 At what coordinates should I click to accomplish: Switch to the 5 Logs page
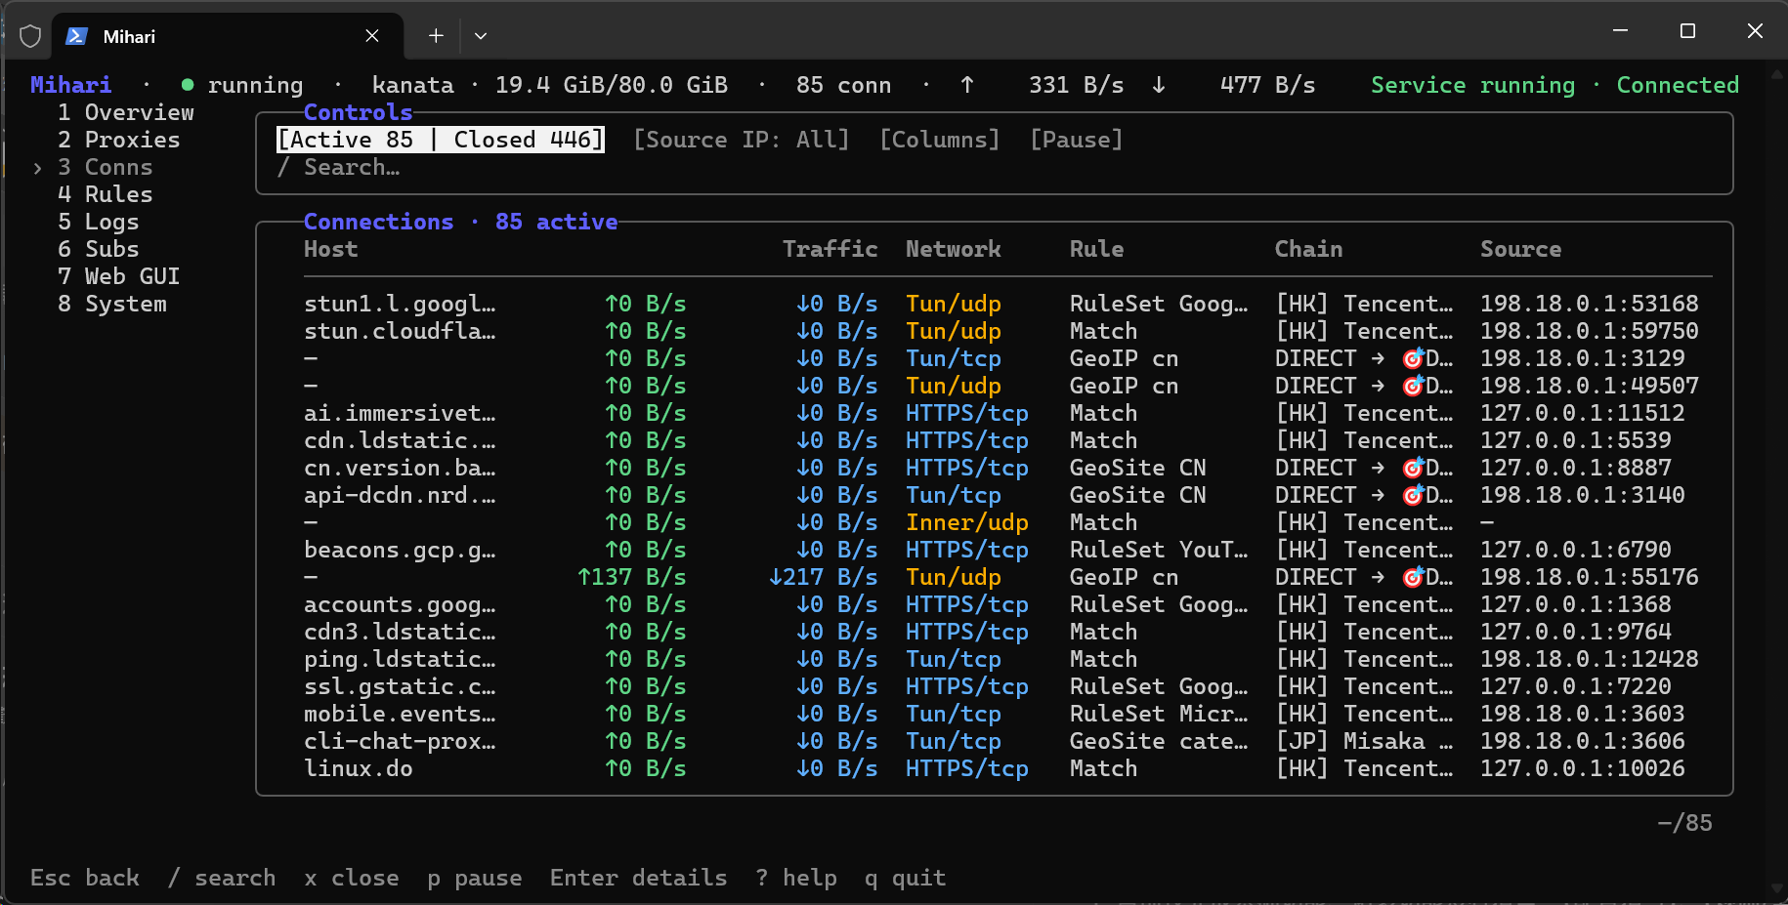click(99, 222)
